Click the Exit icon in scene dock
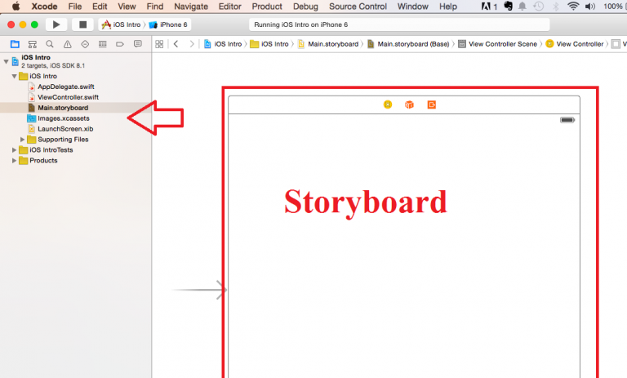The width and height of the screenshot is (627, 378). pos(432,105)
